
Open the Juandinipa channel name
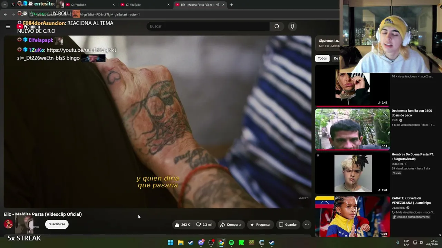398,208
